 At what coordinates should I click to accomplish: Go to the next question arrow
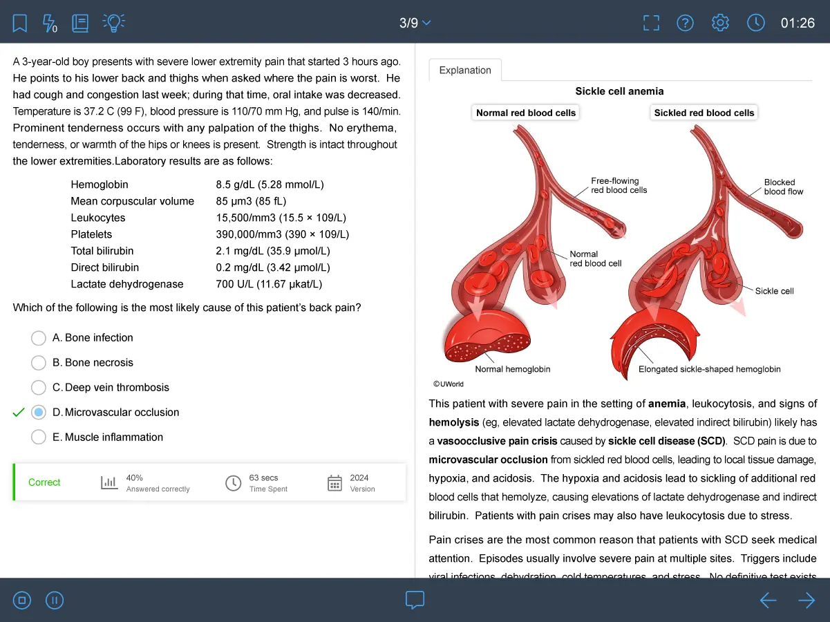click(x=807, y=601)
